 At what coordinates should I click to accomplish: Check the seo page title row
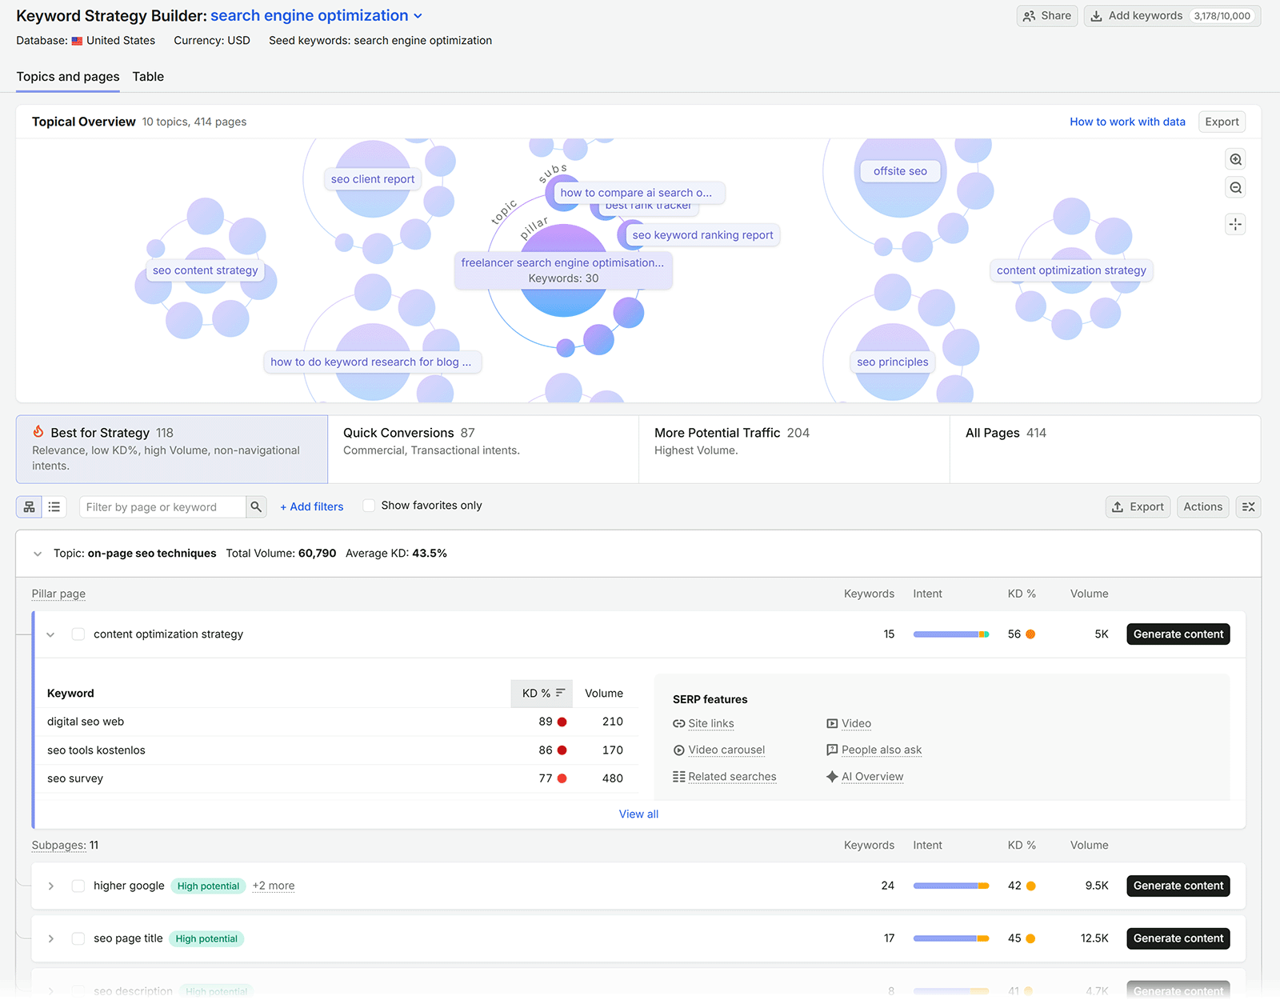point(78,939)
